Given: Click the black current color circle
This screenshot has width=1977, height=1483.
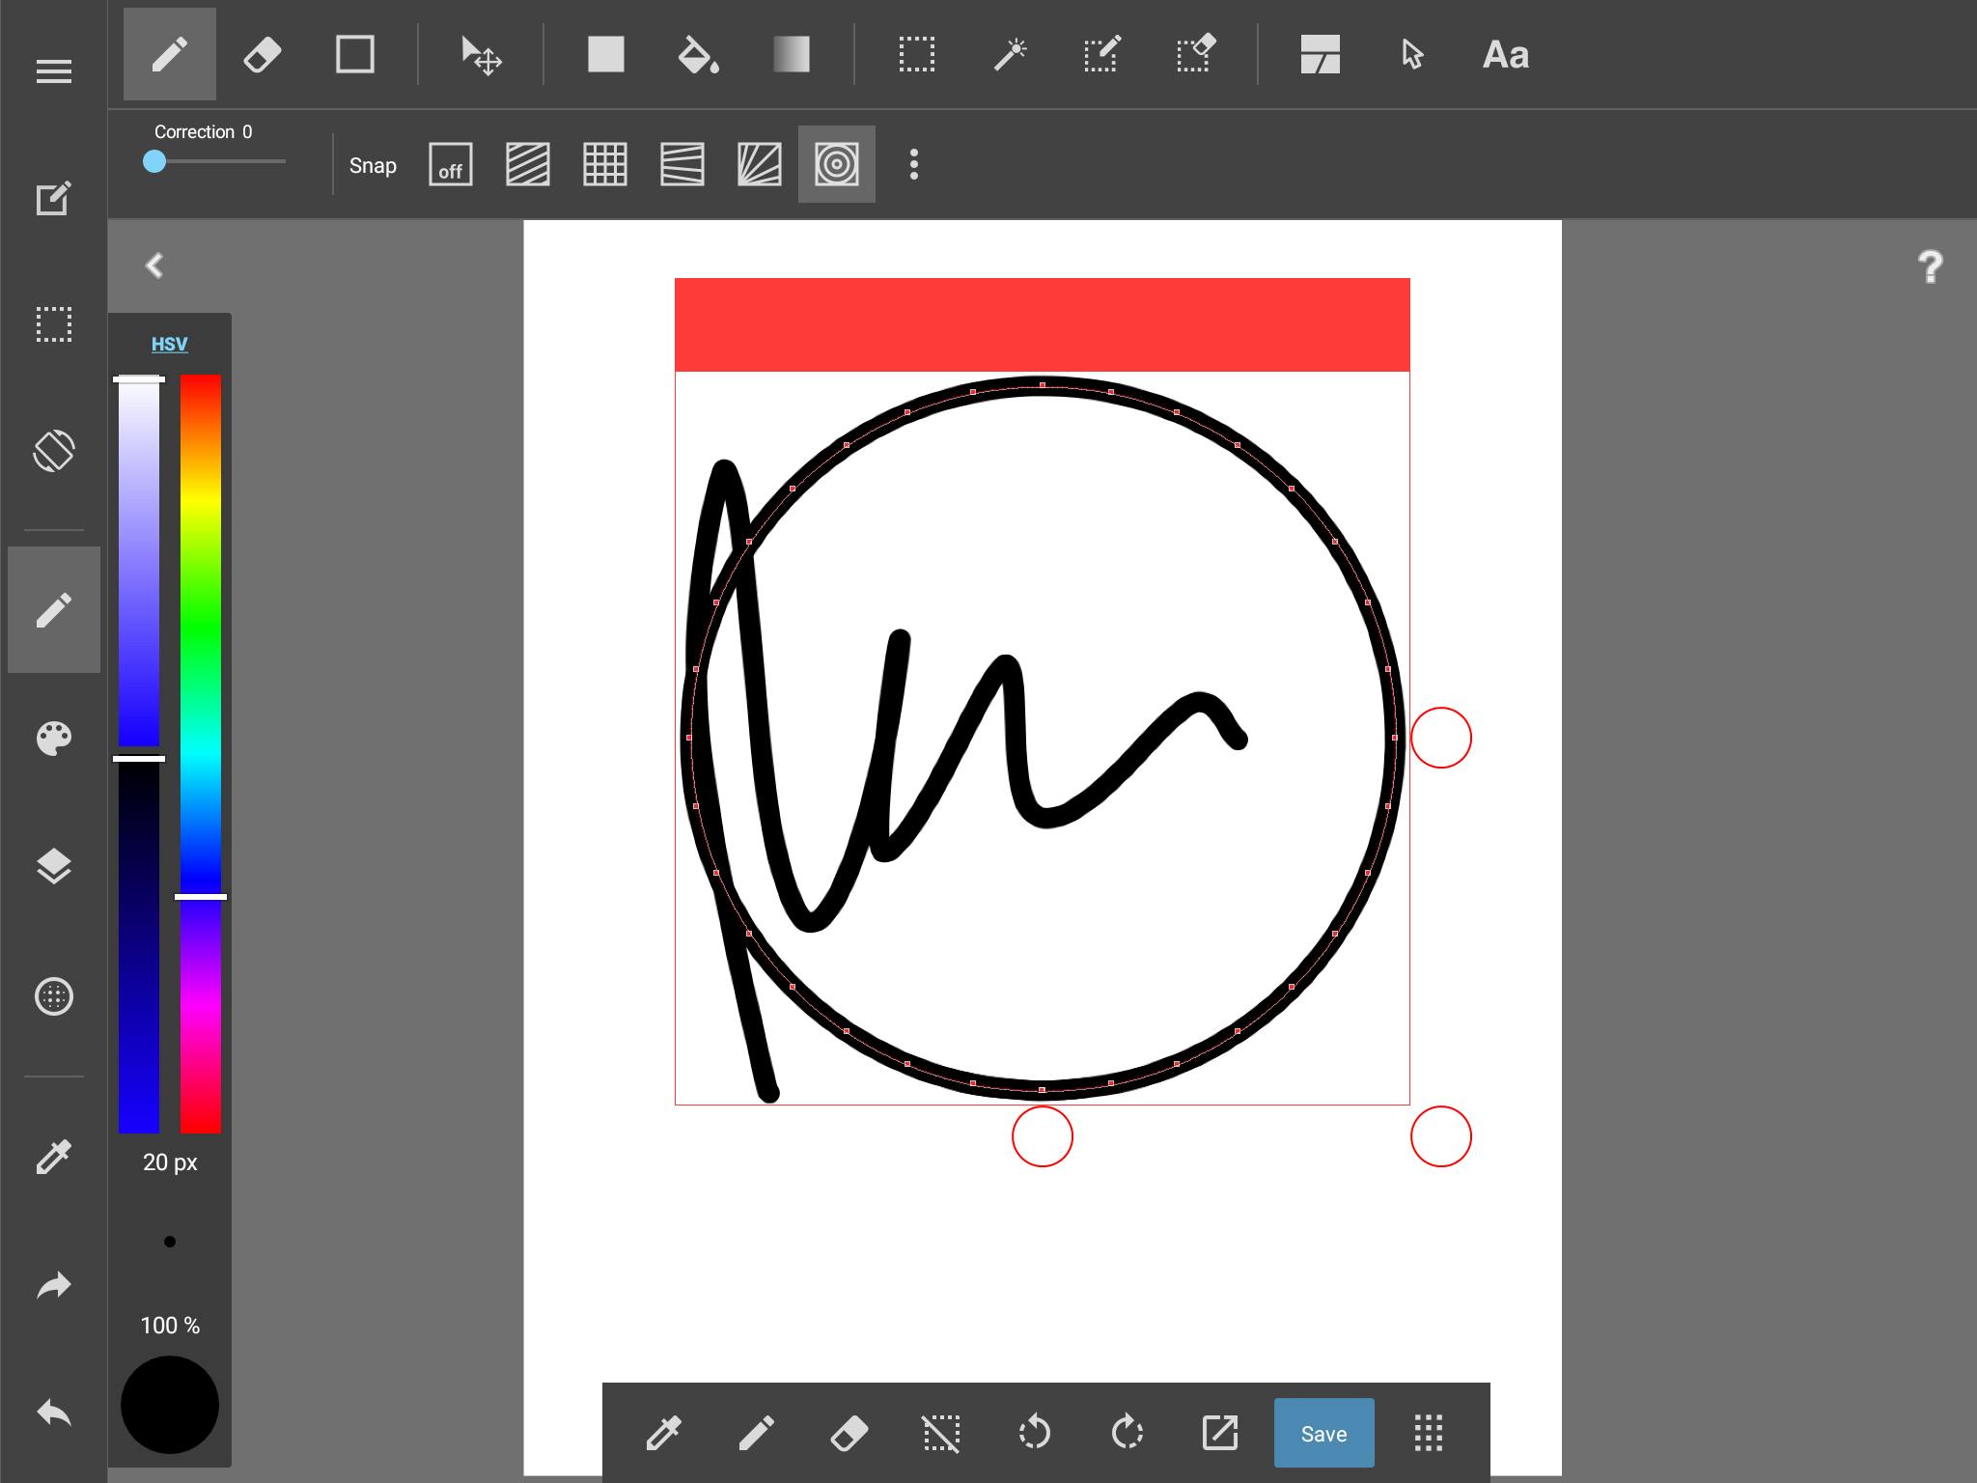Looking at the screenshot, I should click(x=170, y=1404).
